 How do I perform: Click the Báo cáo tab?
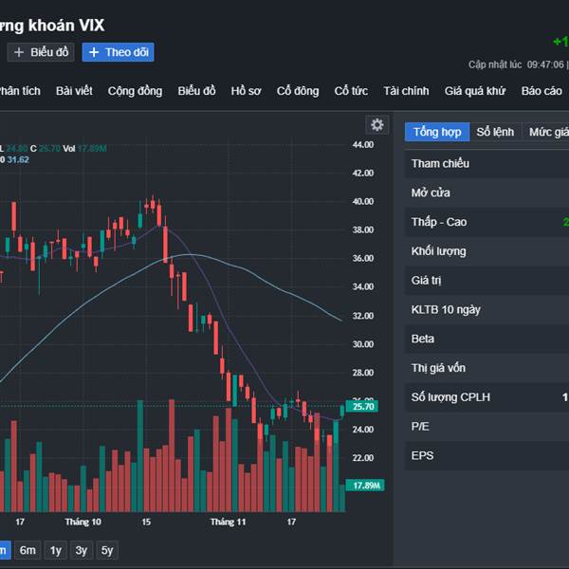click(x=541, y=91)
